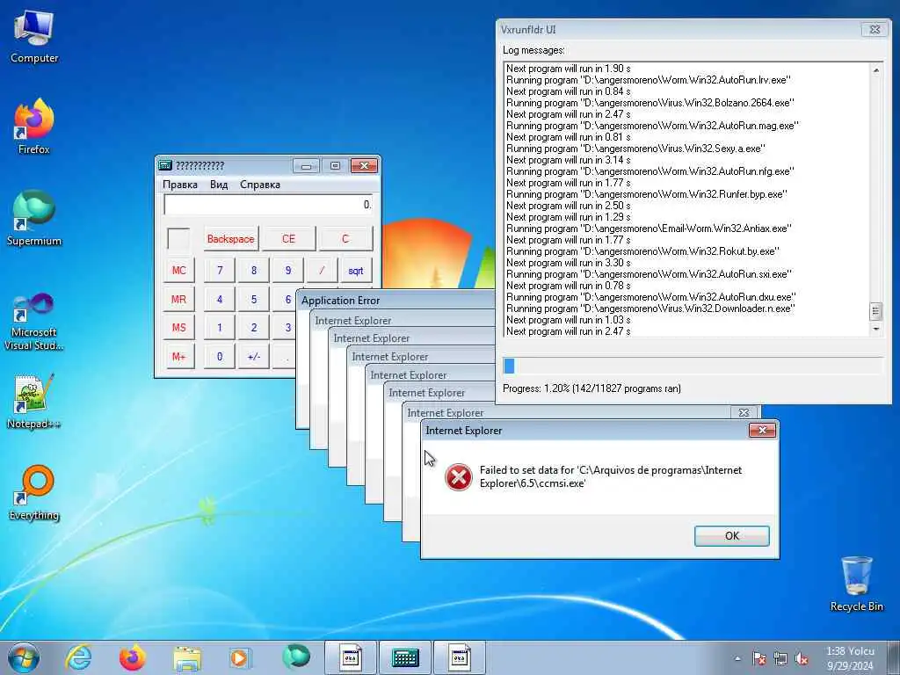900x675 pixels.
Task: Open the Recycle Bin
Action: [856, 584]
